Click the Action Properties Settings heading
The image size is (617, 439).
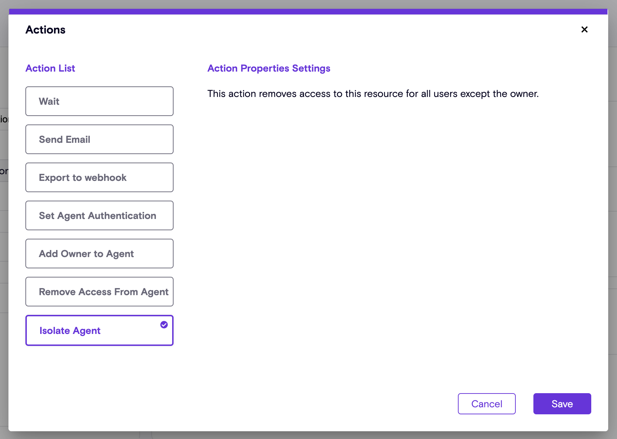point(268,68)
